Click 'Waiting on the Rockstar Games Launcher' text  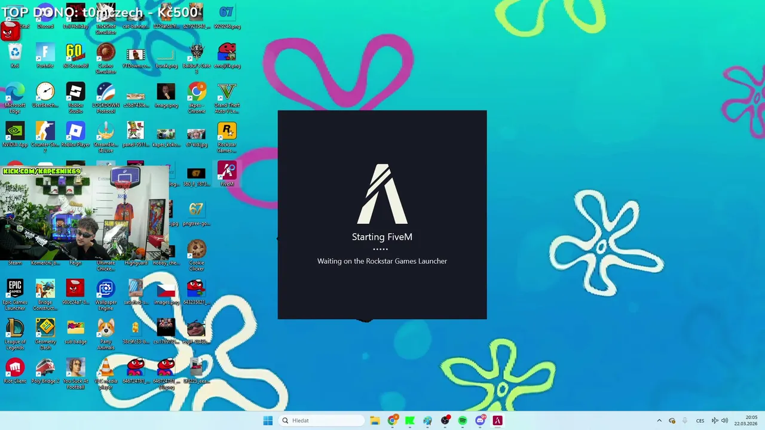(382, 261)
